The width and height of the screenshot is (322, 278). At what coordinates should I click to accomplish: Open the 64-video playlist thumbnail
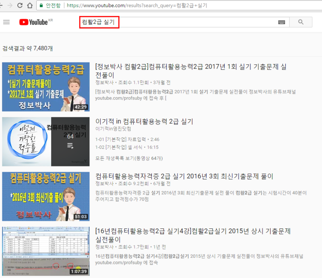tap(46, 142)
